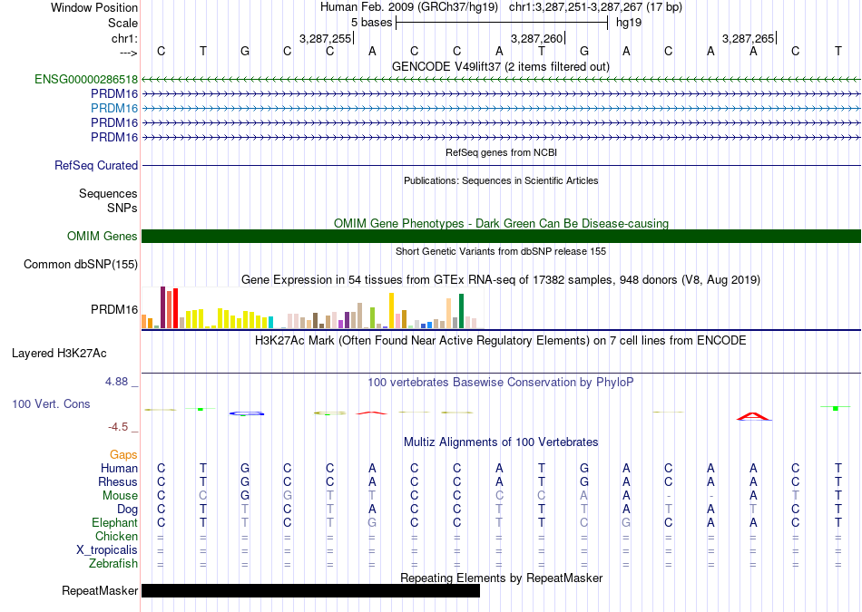Click the Sequences track label

point(108,193)
